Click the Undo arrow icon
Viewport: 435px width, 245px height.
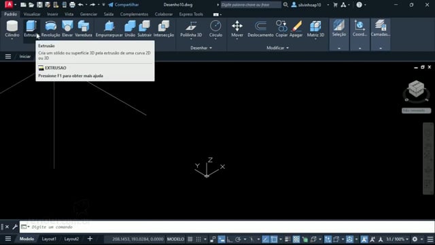pyautogui.click(x=81, y=5)
